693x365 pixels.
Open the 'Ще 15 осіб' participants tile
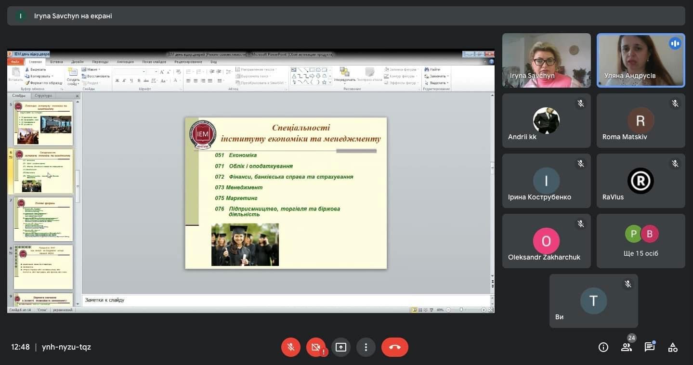tap(641, 241)
